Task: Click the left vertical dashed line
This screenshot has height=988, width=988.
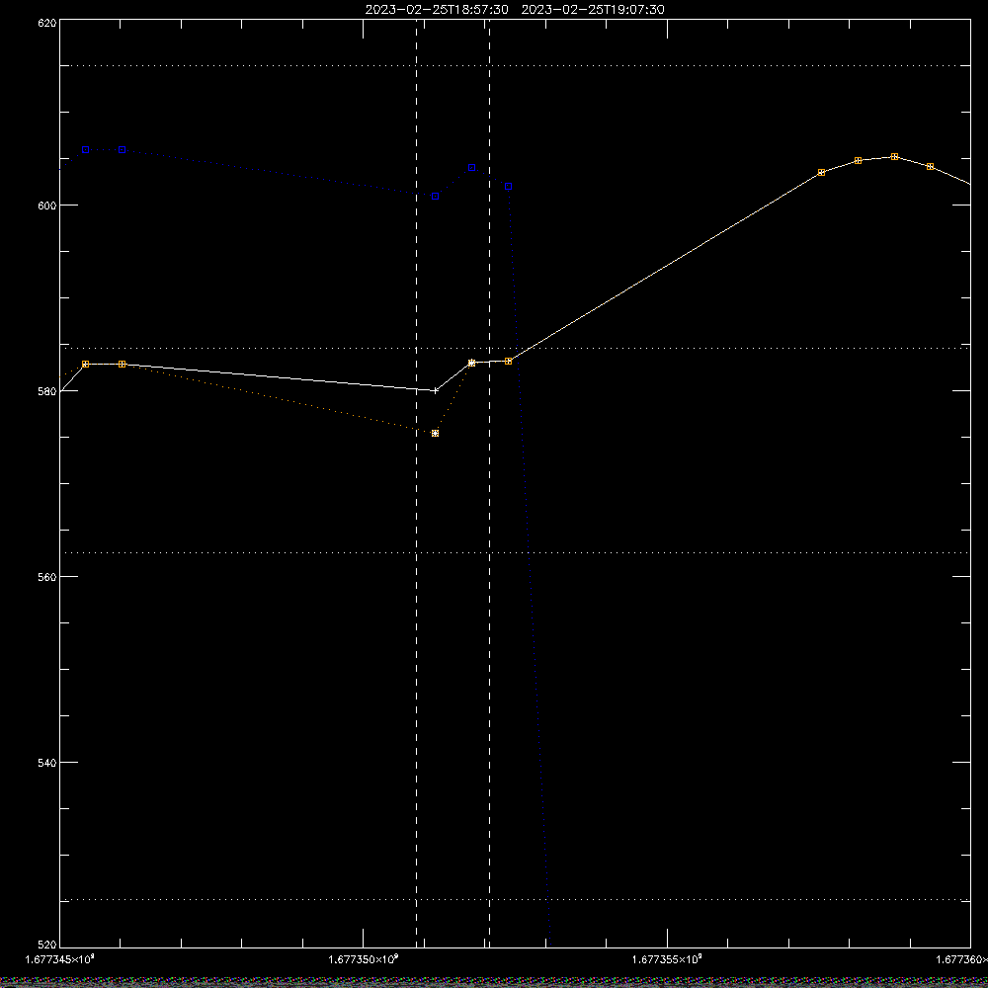Action: click(416, 483)
